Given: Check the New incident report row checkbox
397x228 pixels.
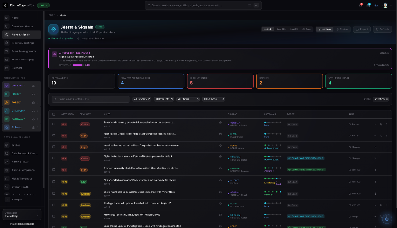Looking at the screenshot, I should pos(54,147).
